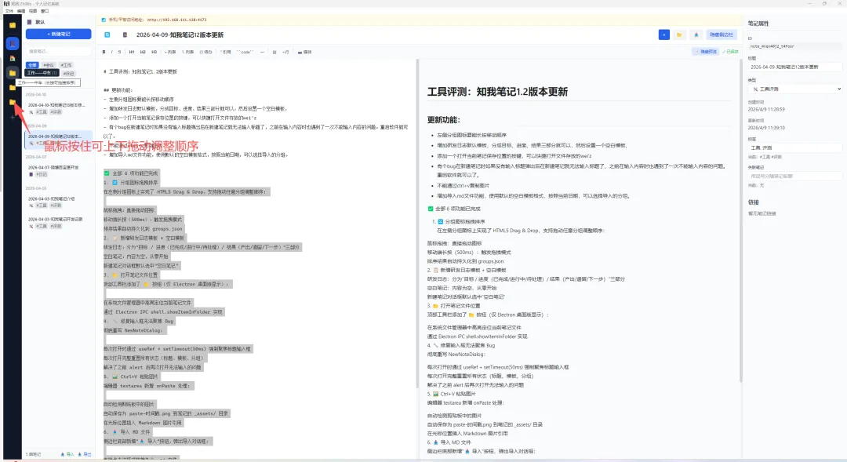
Task: Click the mobile access URL http://192.168...
Action: tap(176, 20)
